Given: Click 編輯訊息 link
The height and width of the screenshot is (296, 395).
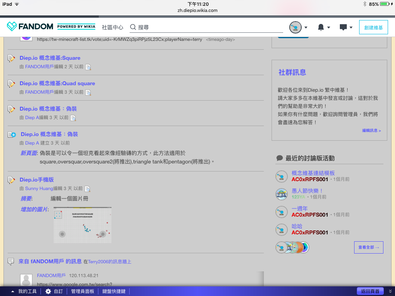Looking at the screenshot, I should click(x=371, y=130).
